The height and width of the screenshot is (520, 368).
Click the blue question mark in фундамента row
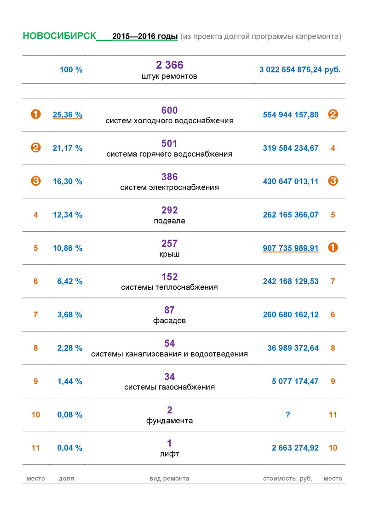[x=287, y=415]
